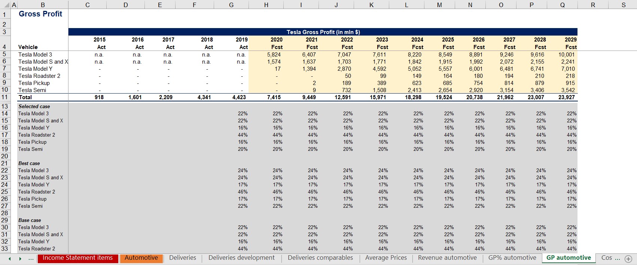Viewport: 637px width, 265px height.
Task: Select Tesla Pickup in row 9
Action: coord(34,83)
